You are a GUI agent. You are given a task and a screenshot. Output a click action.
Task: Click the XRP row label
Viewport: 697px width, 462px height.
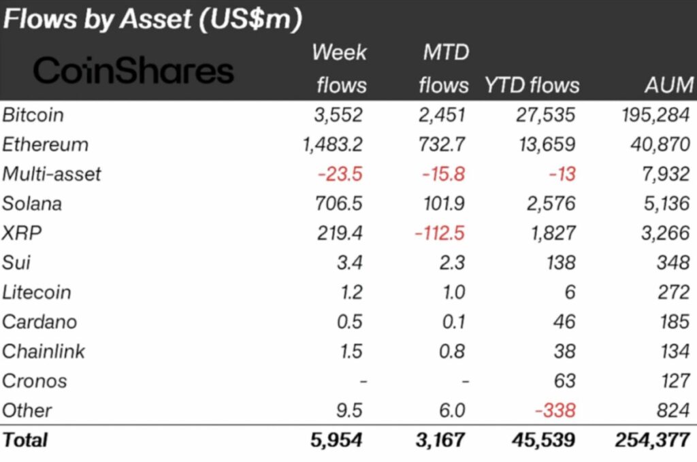tap(22, 233)
